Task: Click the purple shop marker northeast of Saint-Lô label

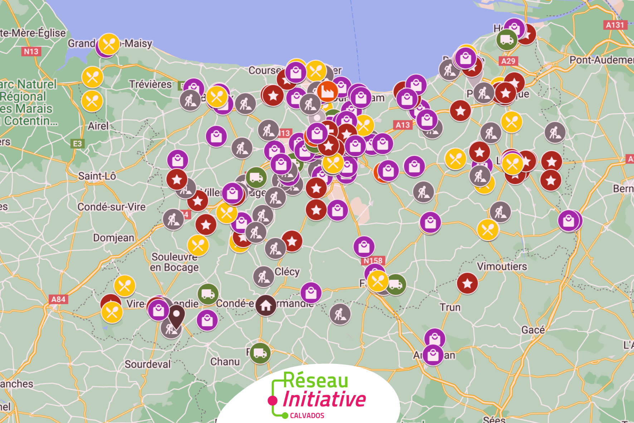Action: [x=177, y=160]
